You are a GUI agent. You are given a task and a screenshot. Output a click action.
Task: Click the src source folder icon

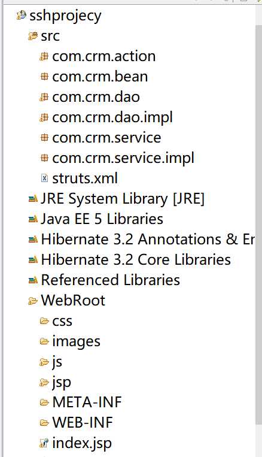pos(33,36)
